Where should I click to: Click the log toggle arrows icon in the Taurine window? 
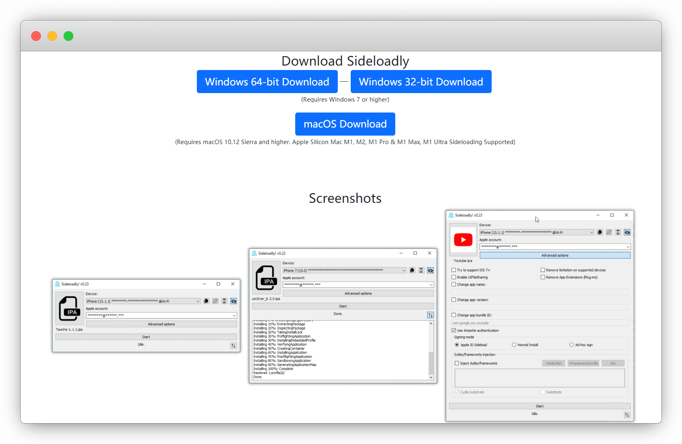click(233, 346)
